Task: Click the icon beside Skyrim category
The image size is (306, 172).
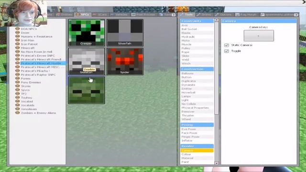Action: (x=18, y=86)
